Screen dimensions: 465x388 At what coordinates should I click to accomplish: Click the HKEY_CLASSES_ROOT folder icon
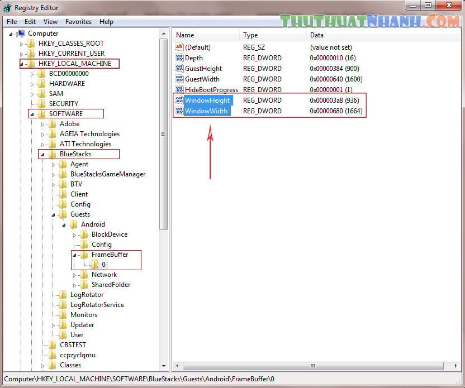[31, 44]
